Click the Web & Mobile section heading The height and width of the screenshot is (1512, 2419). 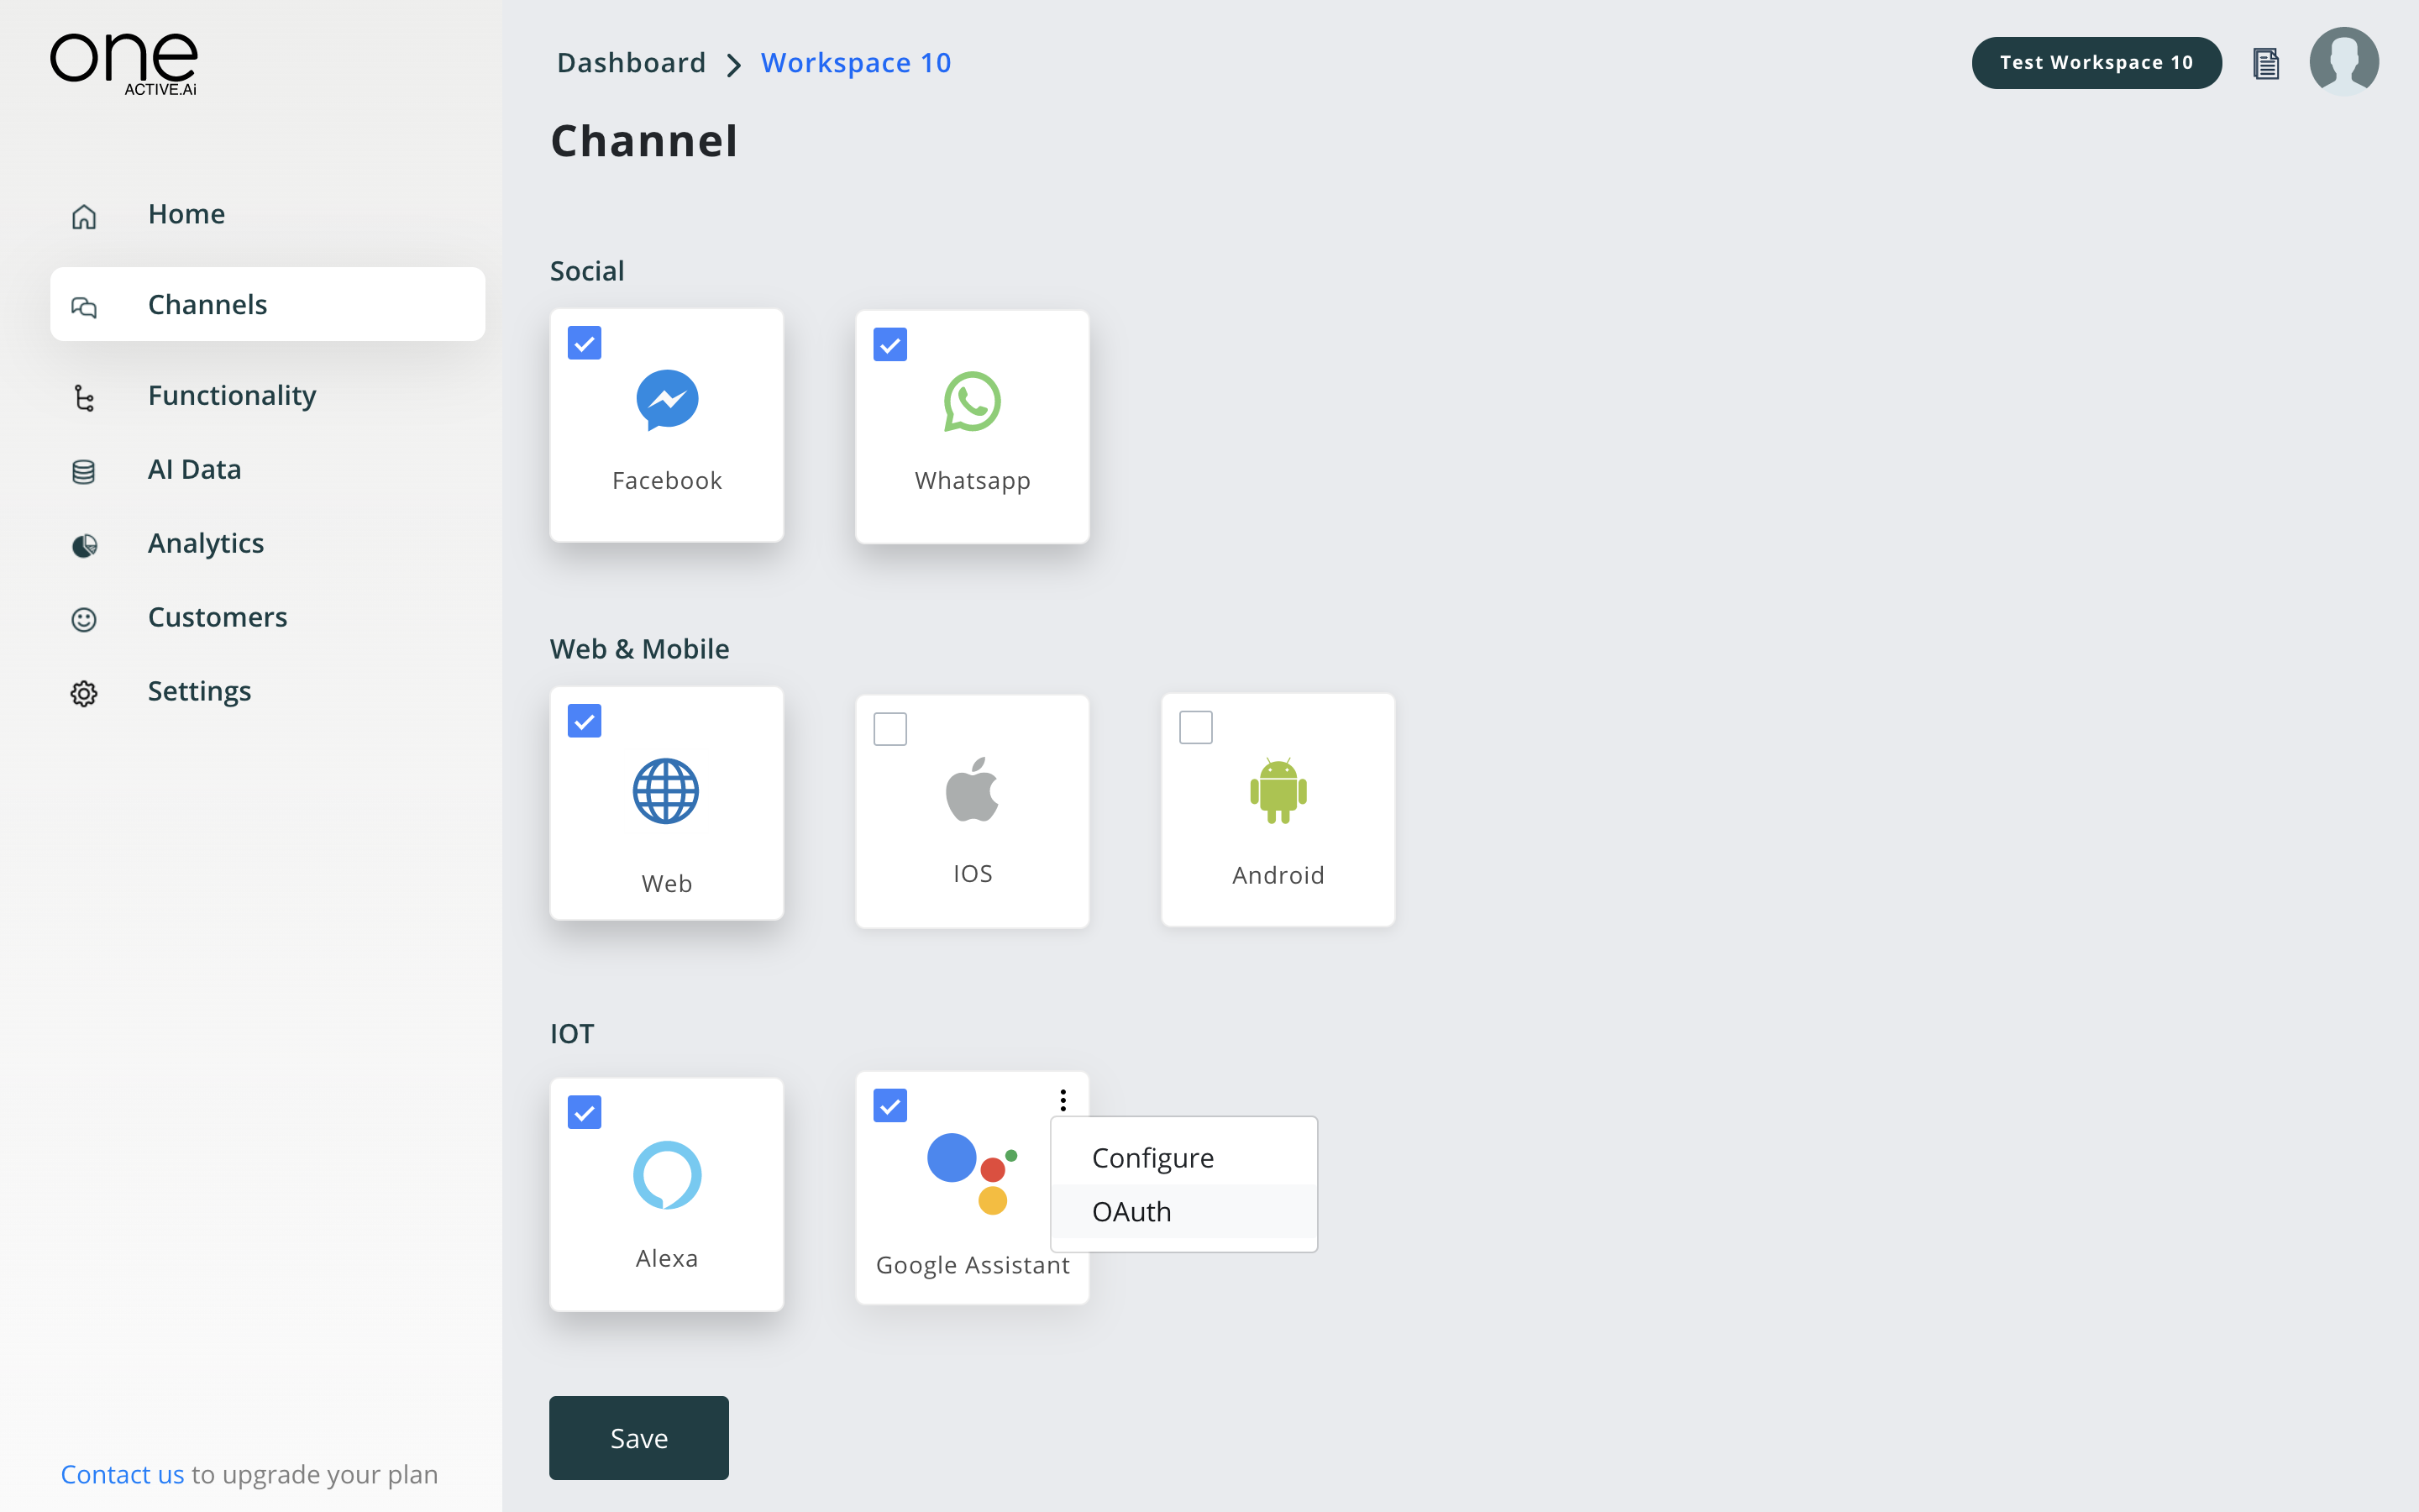pos(640,649)
